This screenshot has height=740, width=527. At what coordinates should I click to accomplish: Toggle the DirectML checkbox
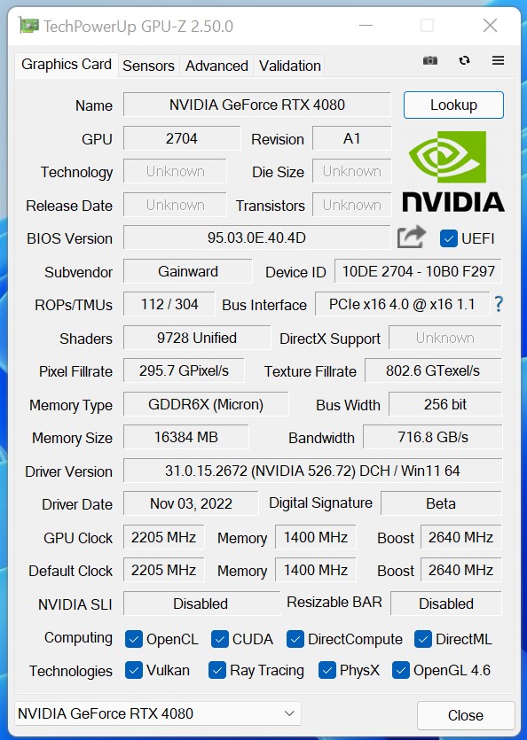(422, 640)
